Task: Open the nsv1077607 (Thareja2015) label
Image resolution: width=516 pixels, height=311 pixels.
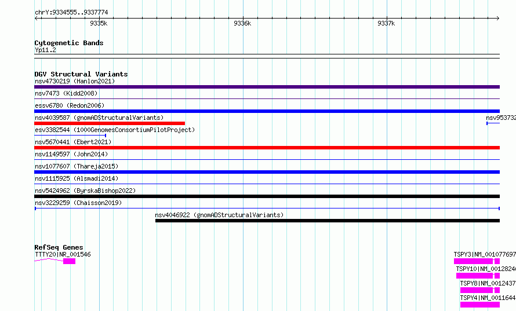Action: [x=77, y=166]
